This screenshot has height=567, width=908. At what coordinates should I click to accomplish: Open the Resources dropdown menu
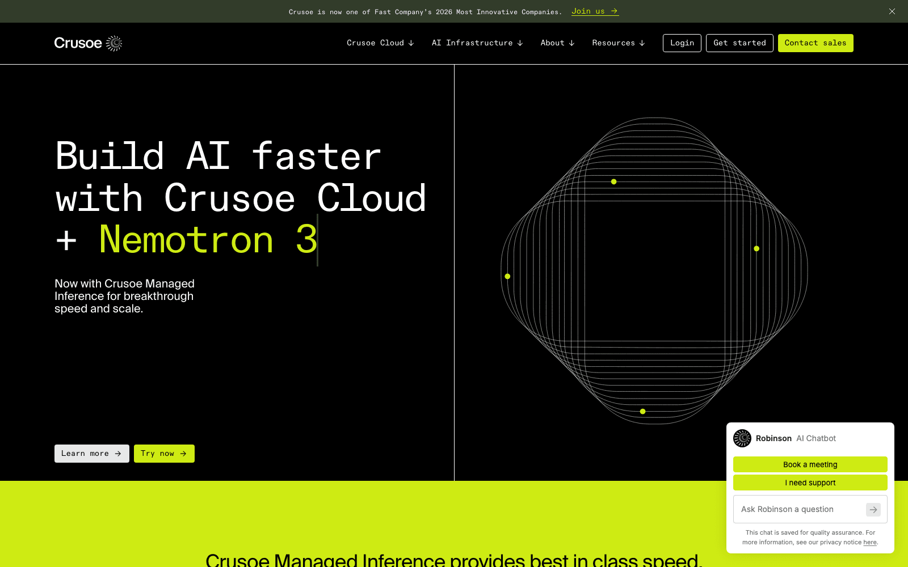click(619, 43)
